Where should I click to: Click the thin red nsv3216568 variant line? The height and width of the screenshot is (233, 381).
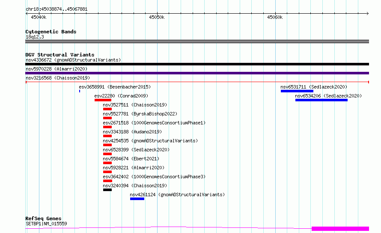point(197,82)
